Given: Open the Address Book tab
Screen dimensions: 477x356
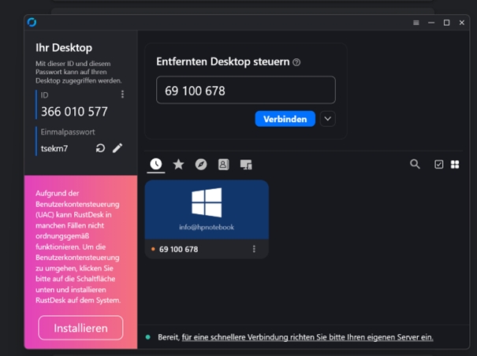Looking at the screenshot, I should [223, 165].
